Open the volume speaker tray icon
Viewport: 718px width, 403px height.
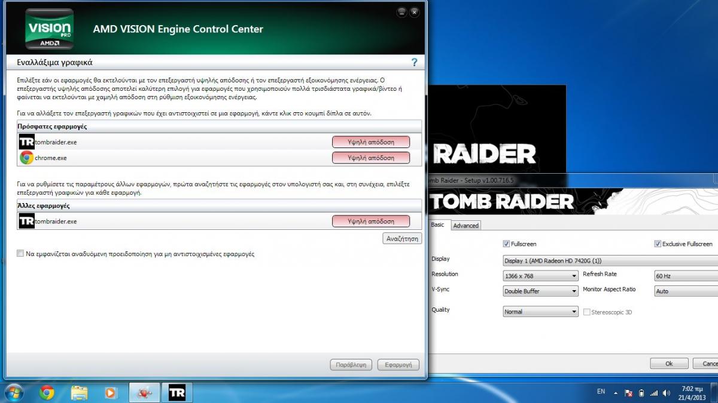tap(667, 393)
